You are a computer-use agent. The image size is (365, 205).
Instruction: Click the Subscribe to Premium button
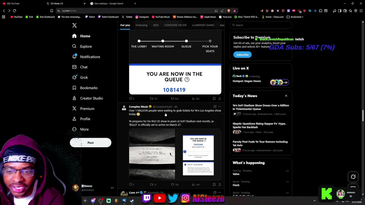pos(242,55)
